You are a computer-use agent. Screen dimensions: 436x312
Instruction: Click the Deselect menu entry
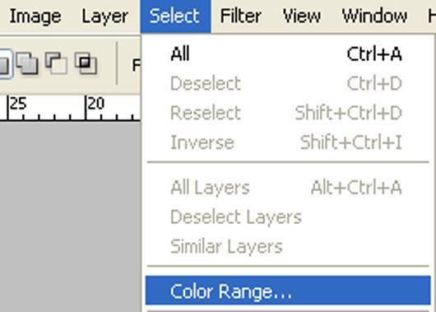(x=288, y=83)
